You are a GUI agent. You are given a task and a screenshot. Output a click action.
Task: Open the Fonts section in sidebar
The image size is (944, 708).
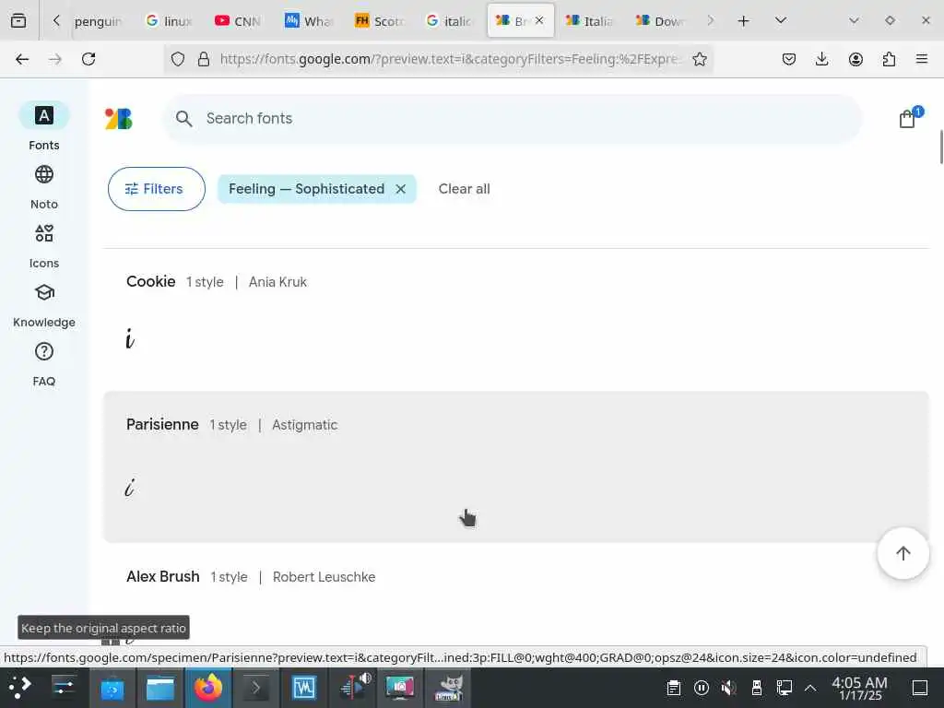click(44, 126)
